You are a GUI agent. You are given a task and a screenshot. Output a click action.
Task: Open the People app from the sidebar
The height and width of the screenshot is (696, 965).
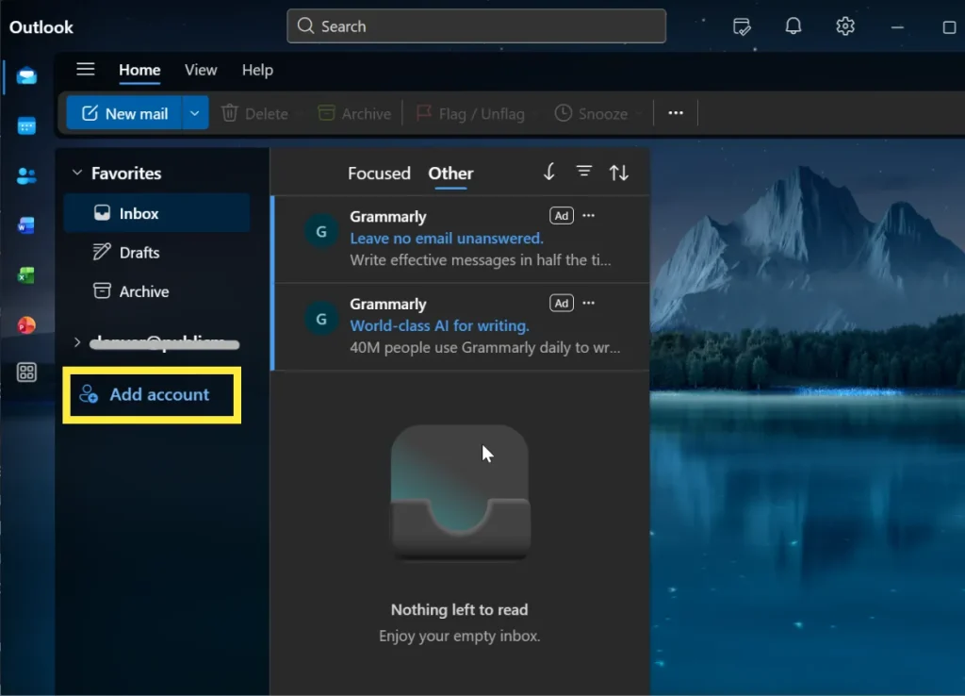pyautogui.click(x=25, y=175)
